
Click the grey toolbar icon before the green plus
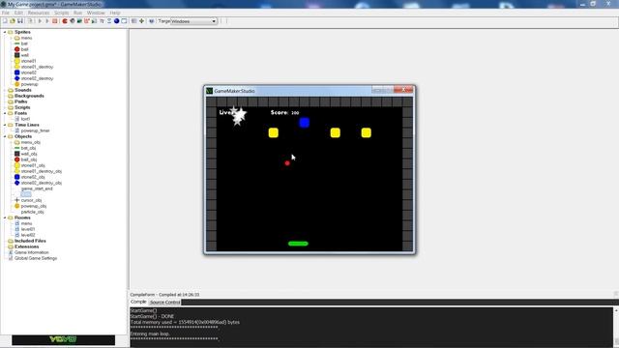[134, 21]
